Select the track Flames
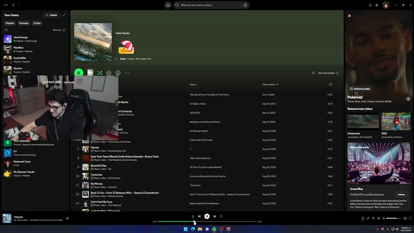 pos(95,148)
